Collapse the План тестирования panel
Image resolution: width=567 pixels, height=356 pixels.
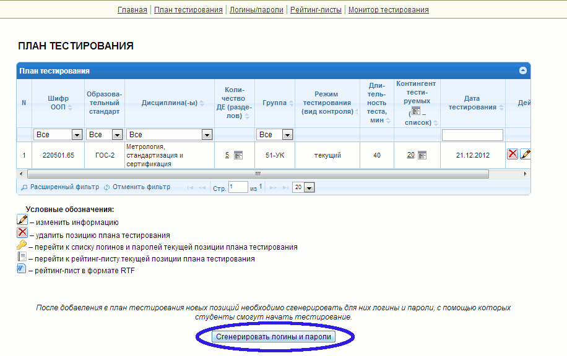[x=523, y=71]
